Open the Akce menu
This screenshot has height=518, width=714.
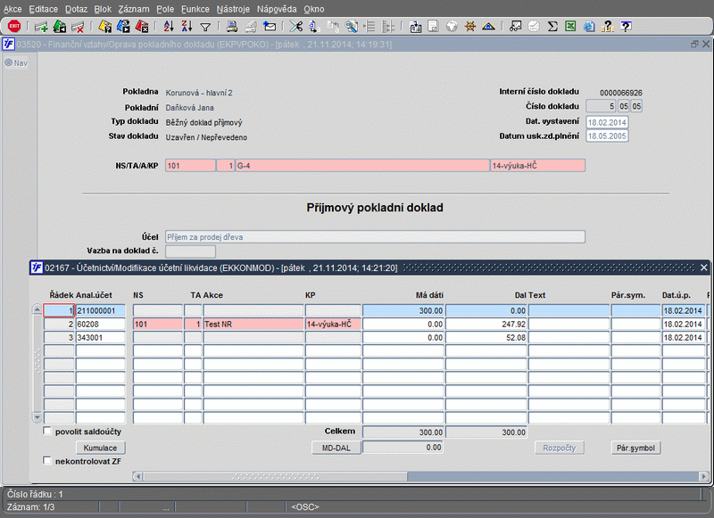pos(12,9)
